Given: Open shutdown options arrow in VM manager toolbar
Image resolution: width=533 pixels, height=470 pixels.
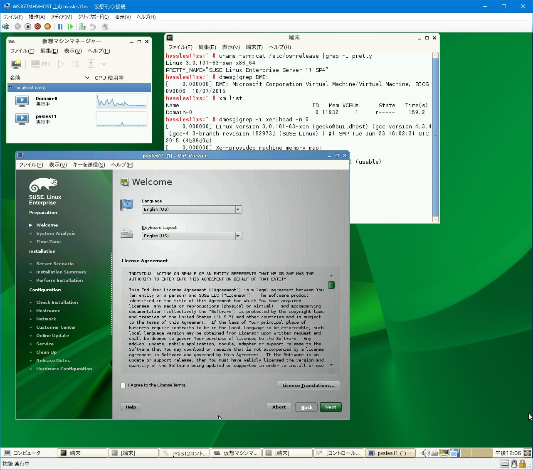Looking at the screenshot, I should click(104, 64).
